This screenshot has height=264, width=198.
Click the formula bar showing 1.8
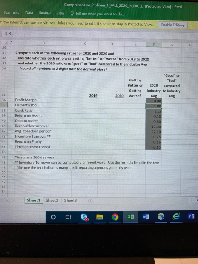99,34
